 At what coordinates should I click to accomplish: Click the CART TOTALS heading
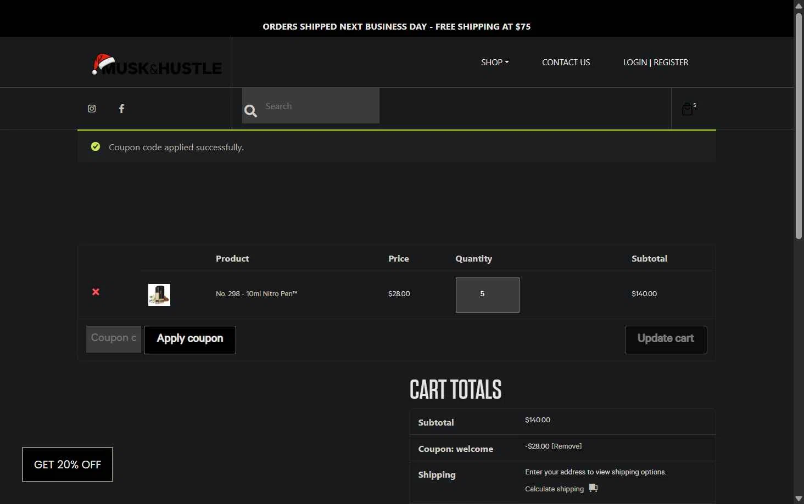(456, 390)
